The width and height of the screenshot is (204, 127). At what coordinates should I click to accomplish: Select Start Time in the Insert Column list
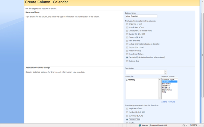coord(167,90)
